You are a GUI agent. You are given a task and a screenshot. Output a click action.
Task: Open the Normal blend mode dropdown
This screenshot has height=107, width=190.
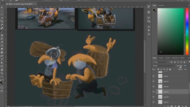(x=164, y=66)
